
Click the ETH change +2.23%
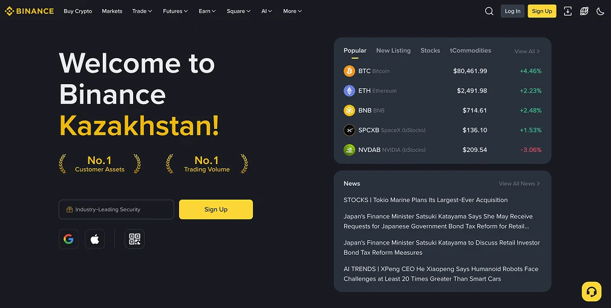coord(531,91)
